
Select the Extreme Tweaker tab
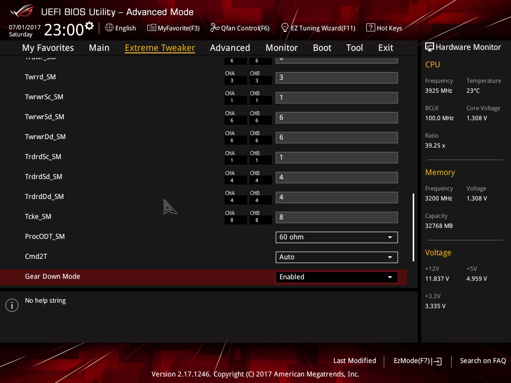point(160,48)
